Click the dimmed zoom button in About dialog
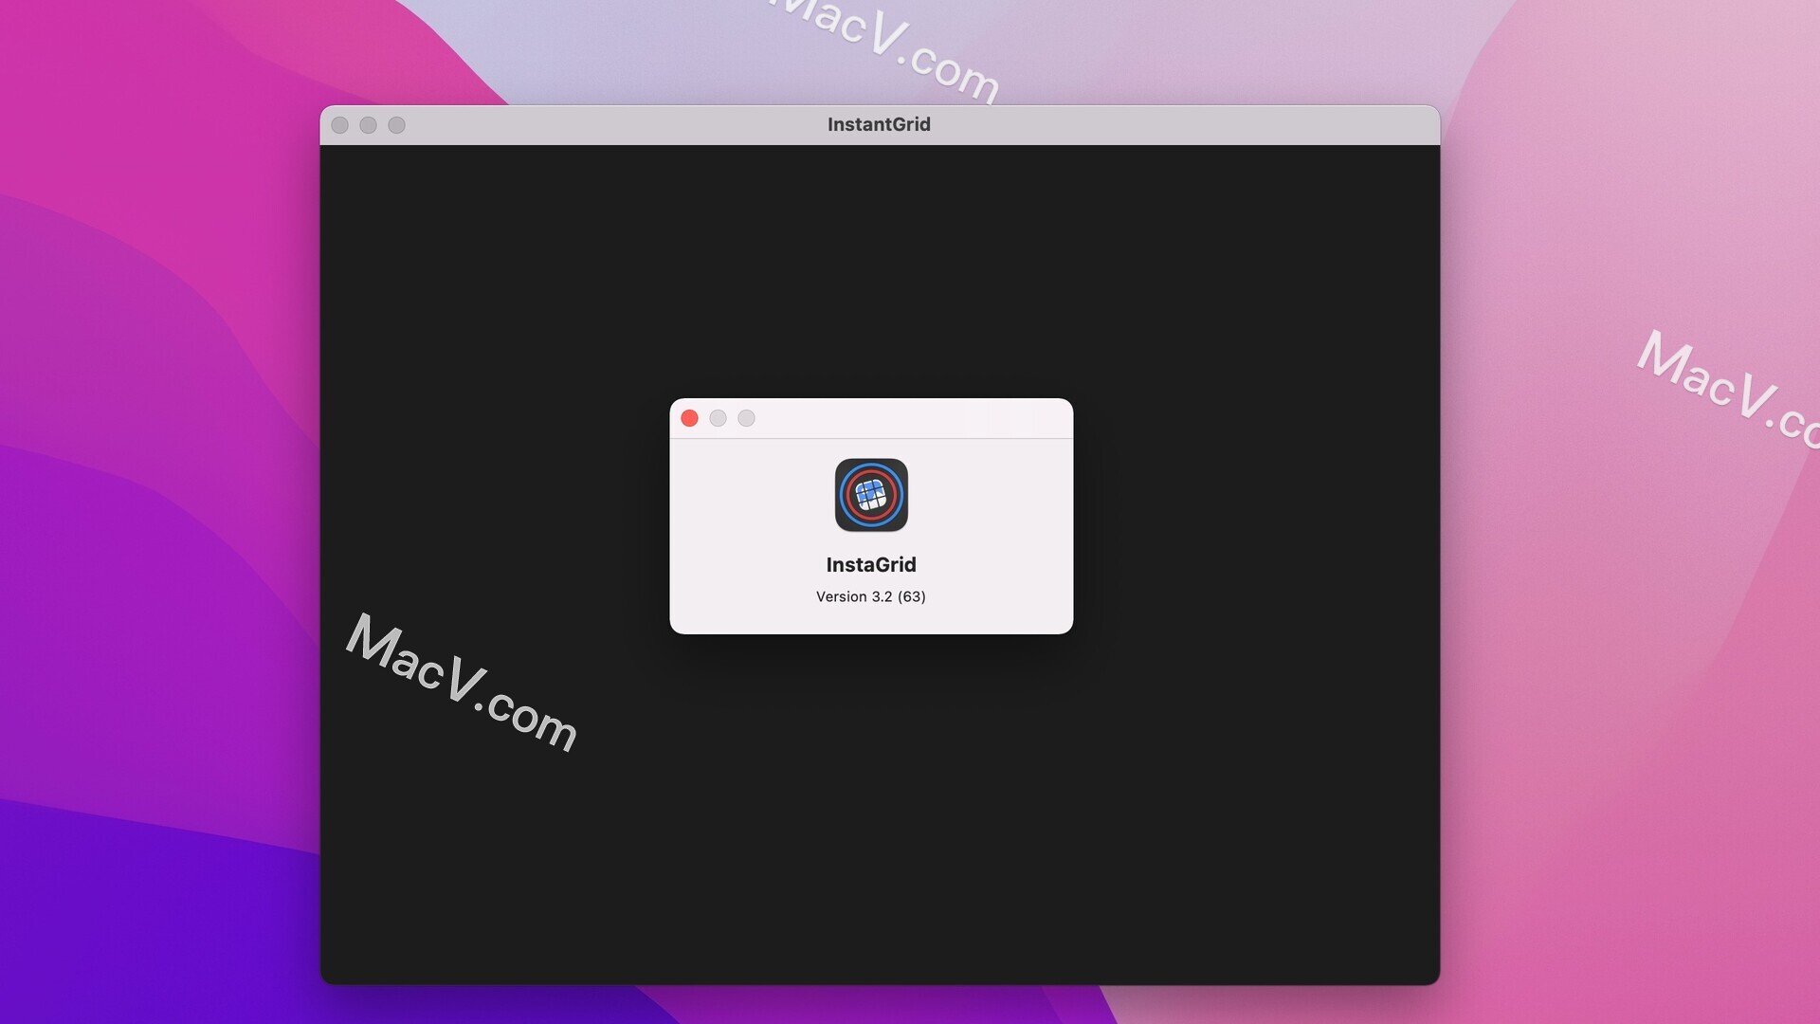The height and width of the screenshot is (1024, 1820). pyautogui.click(x=747, y=418)
